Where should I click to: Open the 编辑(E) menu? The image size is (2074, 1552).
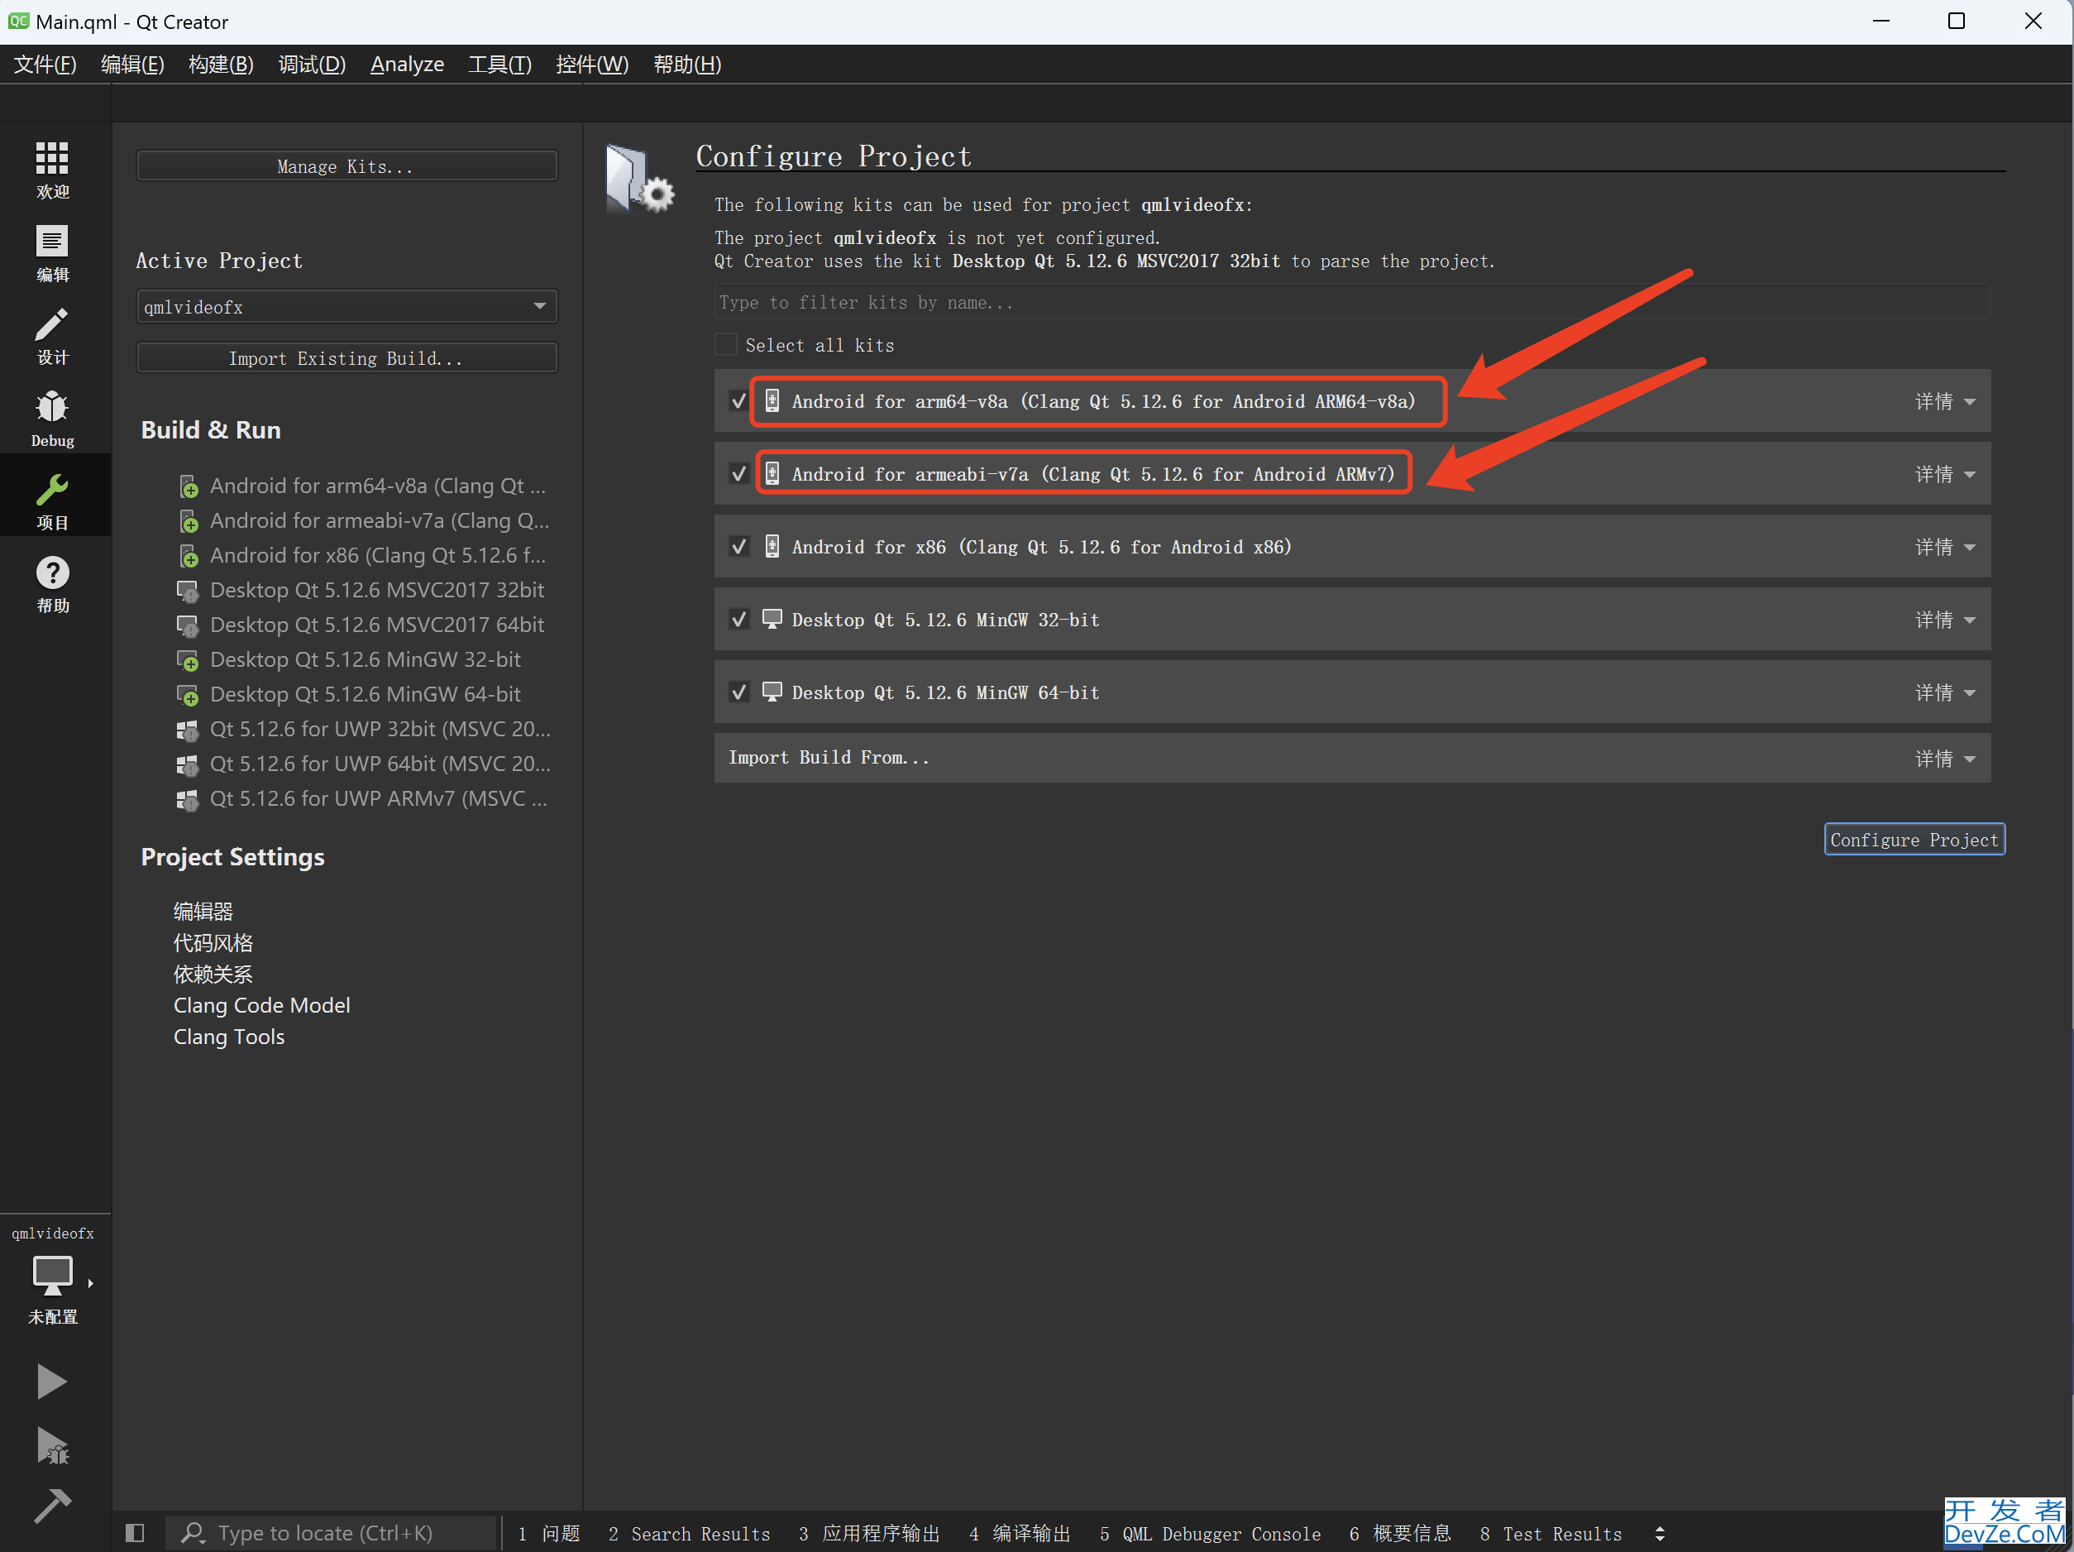pyautogui.click(x=132, y=64)
